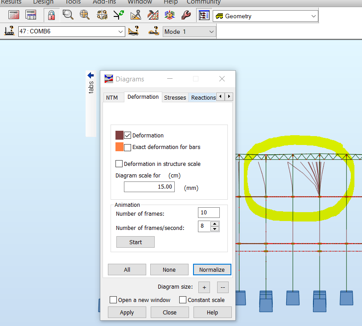Open the Calculations tool in the toolbar

pos(13,15)
